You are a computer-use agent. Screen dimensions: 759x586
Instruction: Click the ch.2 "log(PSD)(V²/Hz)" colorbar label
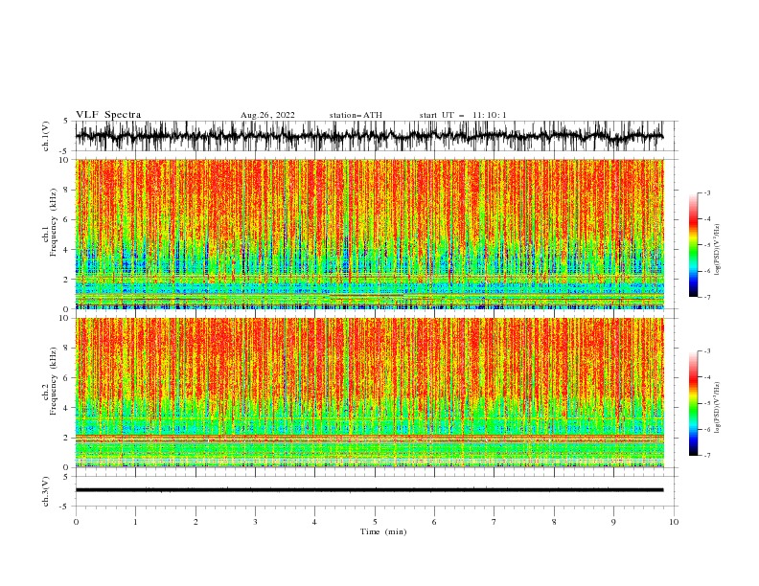tap(718, 408)
